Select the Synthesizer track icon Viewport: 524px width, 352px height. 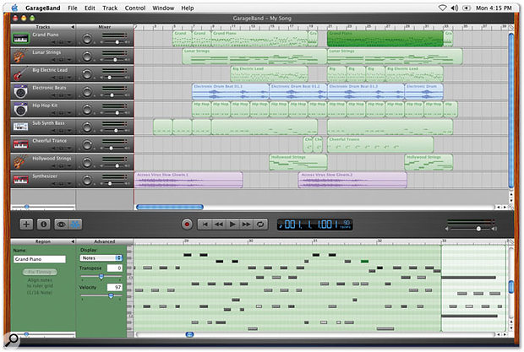pos(20,180)
